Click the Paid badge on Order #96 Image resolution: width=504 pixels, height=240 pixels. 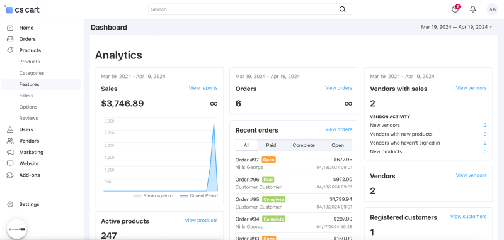click(x=268, y=180)
